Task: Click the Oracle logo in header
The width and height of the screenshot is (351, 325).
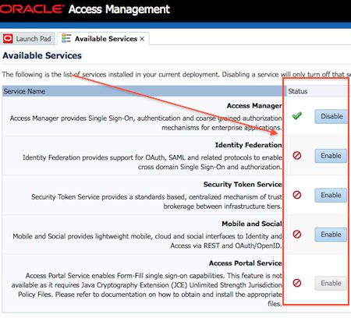Action: coord(32,9)
